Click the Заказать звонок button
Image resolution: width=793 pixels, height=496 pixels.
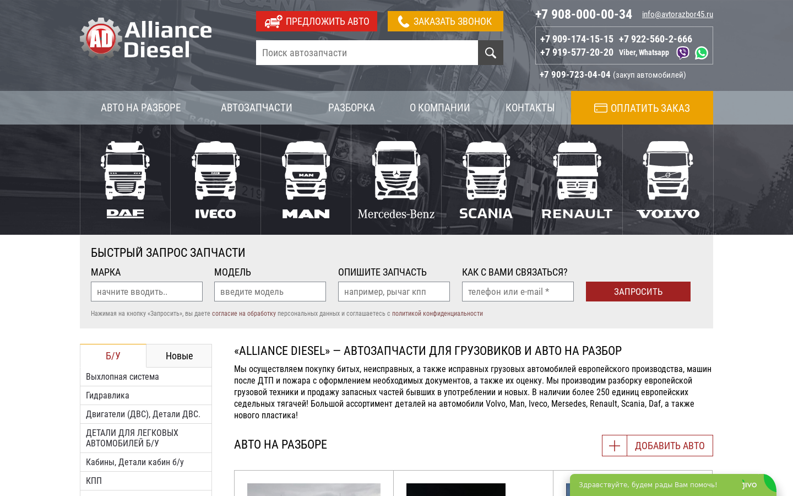(445, 21)
